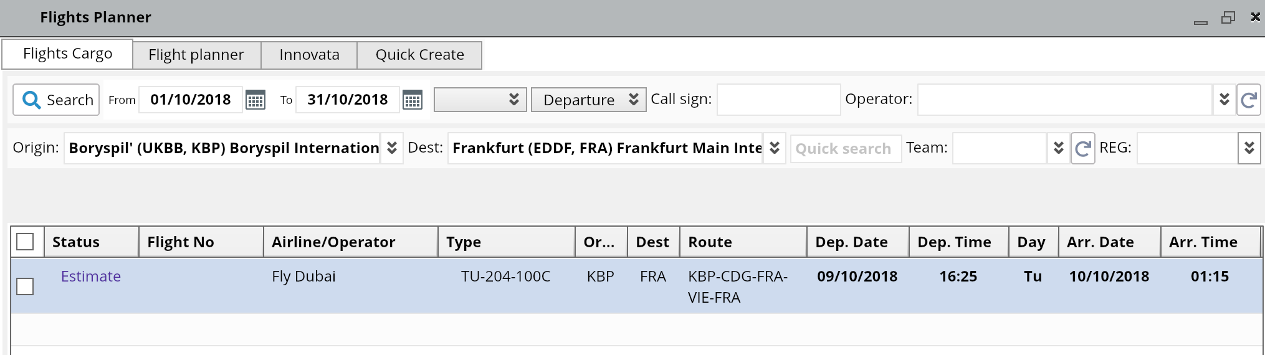Open the Estimate status link

point(91,277)
